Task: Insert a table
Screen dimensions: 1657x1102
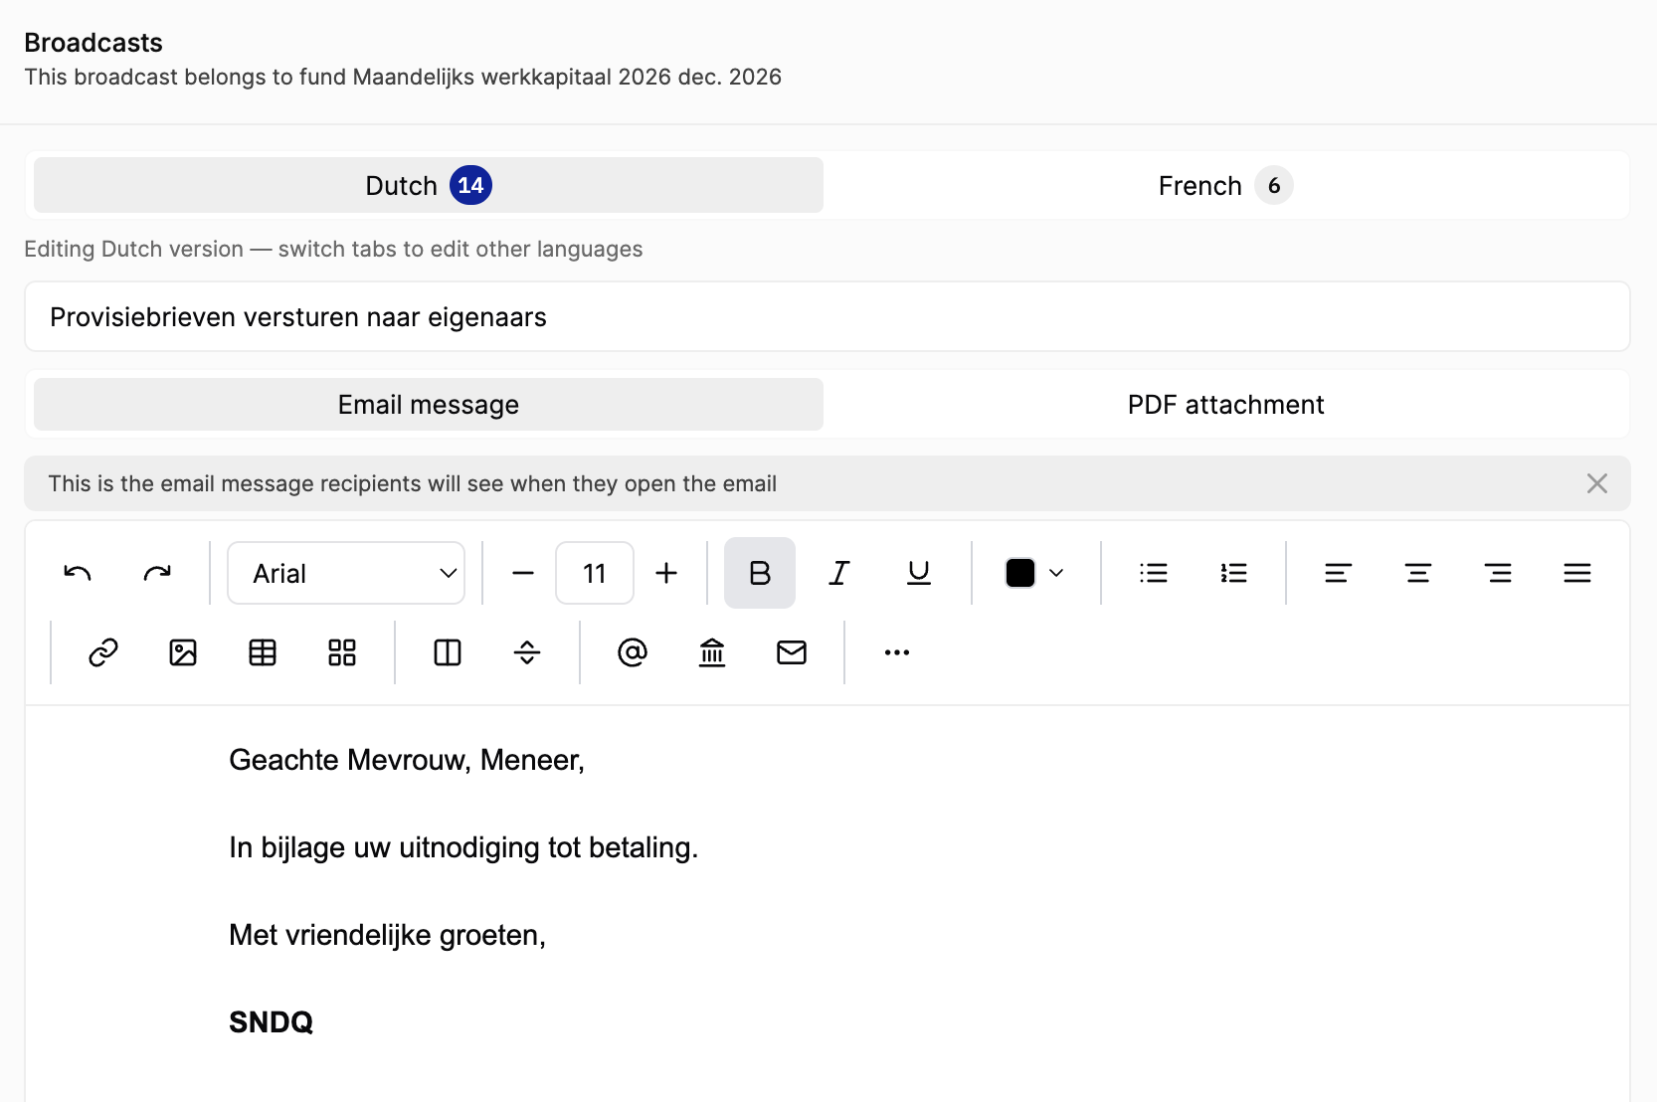Action: click(263, 652)
